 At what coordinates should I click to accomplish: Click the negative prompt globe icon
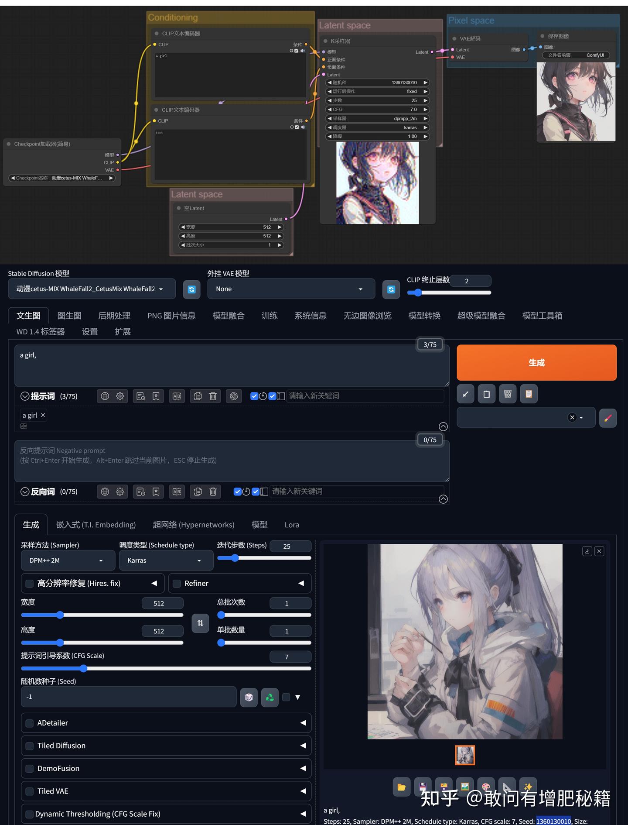(105, 492)
